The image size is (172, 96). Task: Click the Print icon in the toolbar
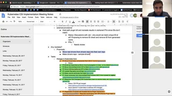click(x=3, y=22)
